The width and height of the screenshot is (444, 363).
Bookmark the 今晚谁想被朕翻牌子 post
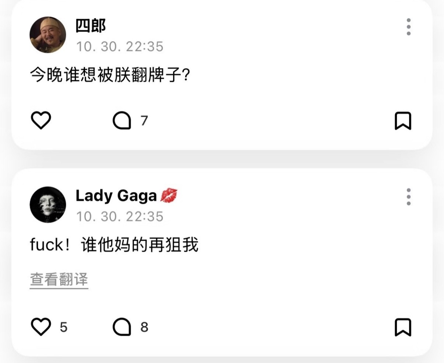(x=403, y=121)
